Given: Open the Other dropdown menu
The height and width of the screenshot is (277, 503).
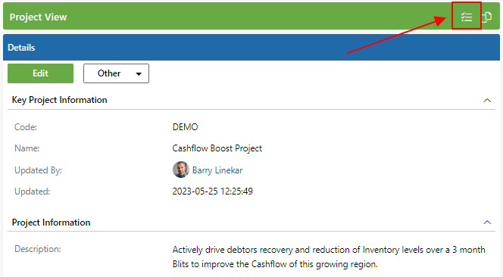Looking at the screenshot, I should pos(116,73).
